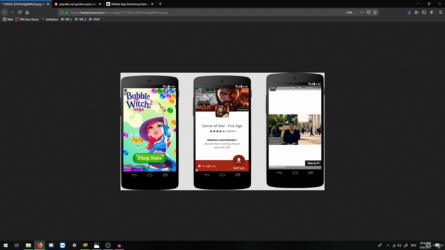Screen dimensions: 445x250
Task: Open the Library icon in toolbar
Action: coord(416,12)
